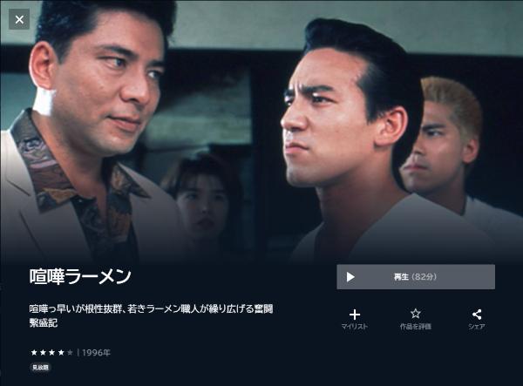Click the first filled rating star
This screenshot has width=523, height=386.
34,352
